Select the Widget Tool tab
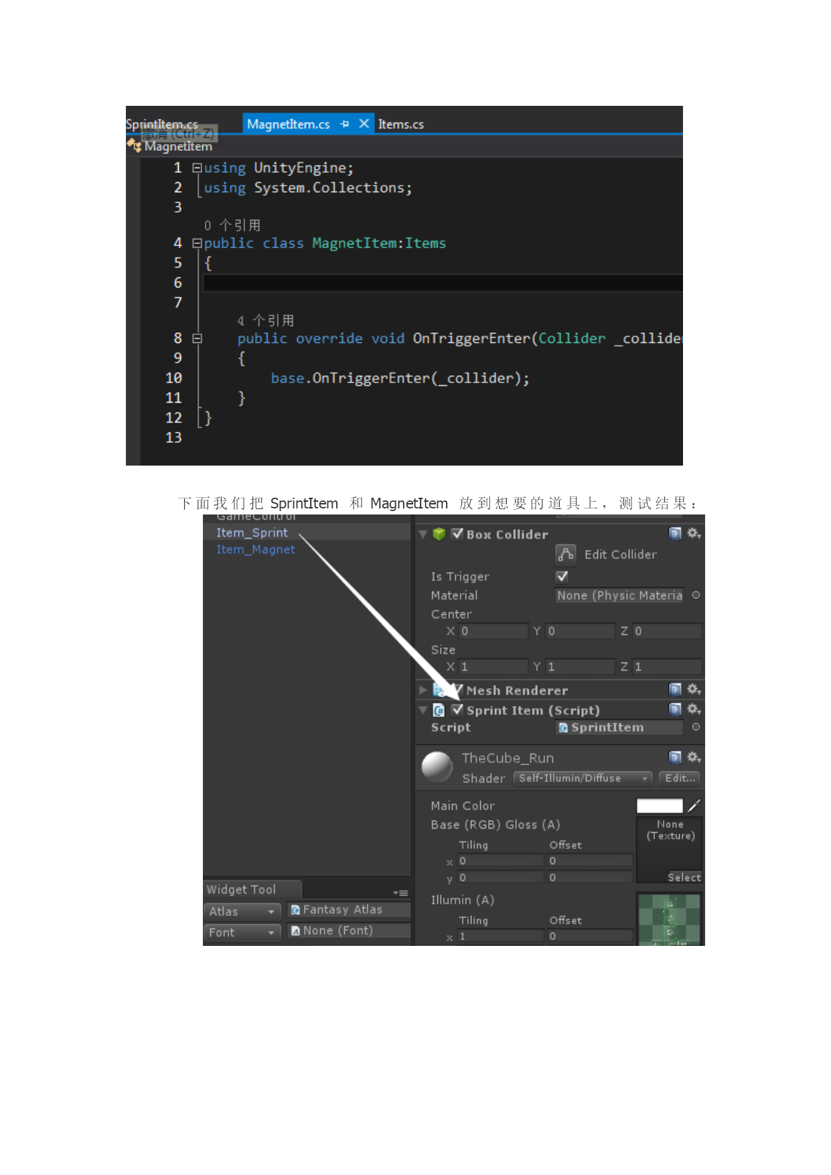The width and height of the screenshot is (831, 1175). [x=252, y=889]
